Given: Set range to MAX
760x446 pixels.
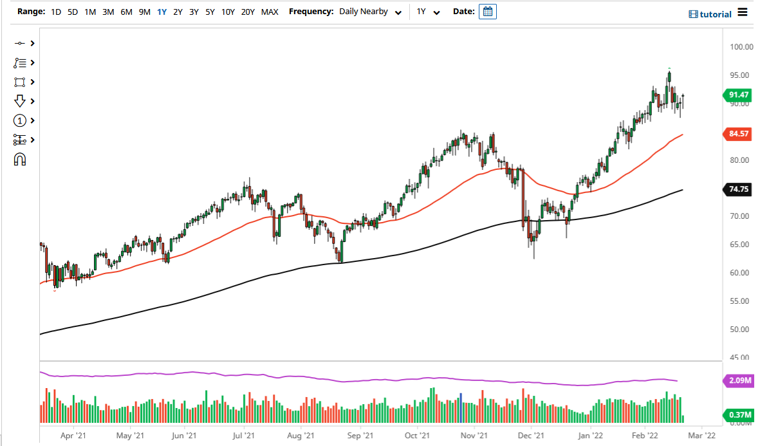Looking at the screenshot, I should pyautogui.click(x=270, y=12).
